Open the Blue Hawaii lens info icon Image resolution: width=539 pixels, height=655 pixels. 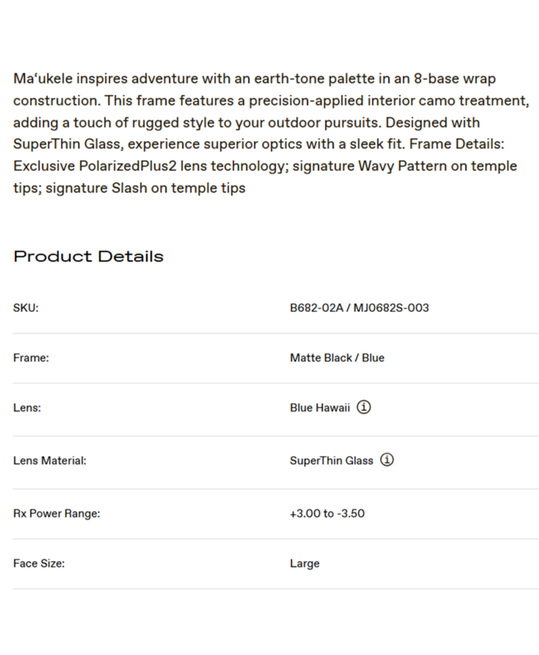364,408
